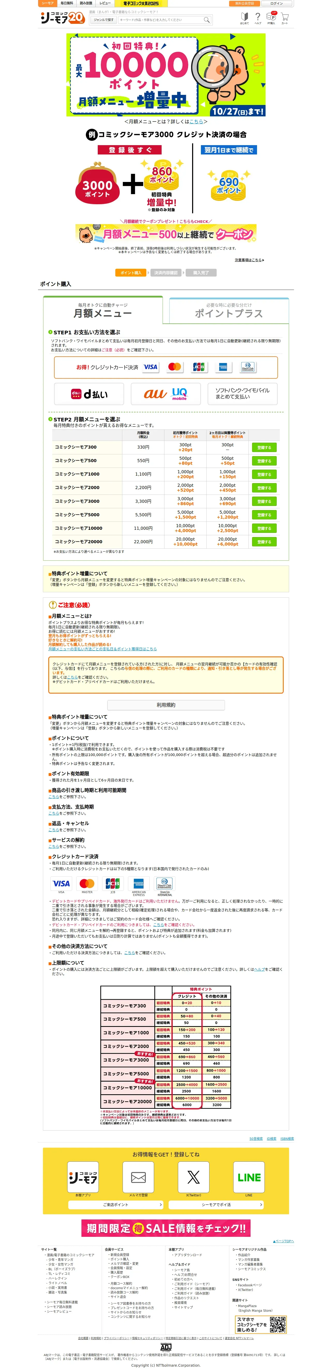This screenshot has height=1369, width=332.
Task: Register コミックシーモア1000 with 登録する
Action: click(x=264, y=475)
